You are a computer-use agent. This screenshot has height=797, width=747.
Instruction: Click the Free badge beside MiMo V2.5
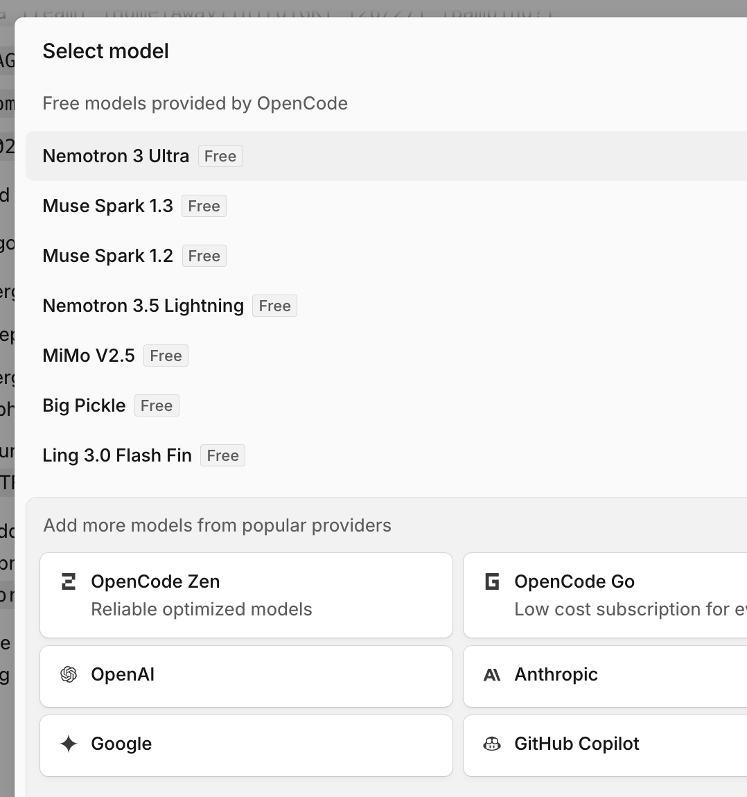coord(166,356)
